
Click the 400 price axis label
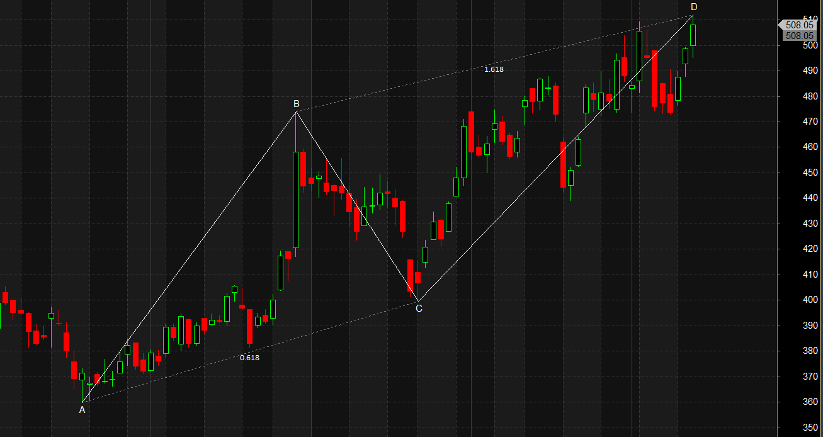coord(810,300)
